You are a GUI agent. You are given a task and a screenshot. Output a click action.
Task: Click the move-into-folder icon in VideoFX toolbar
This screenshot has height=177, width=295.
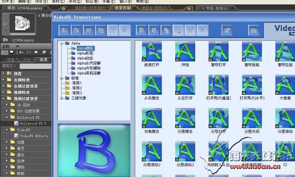(x=76, y=30)
